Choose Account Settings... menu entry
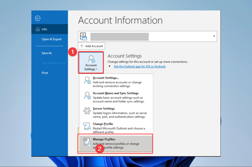The width and height of the screenshot is (252, 167). [x=116, y=82]
